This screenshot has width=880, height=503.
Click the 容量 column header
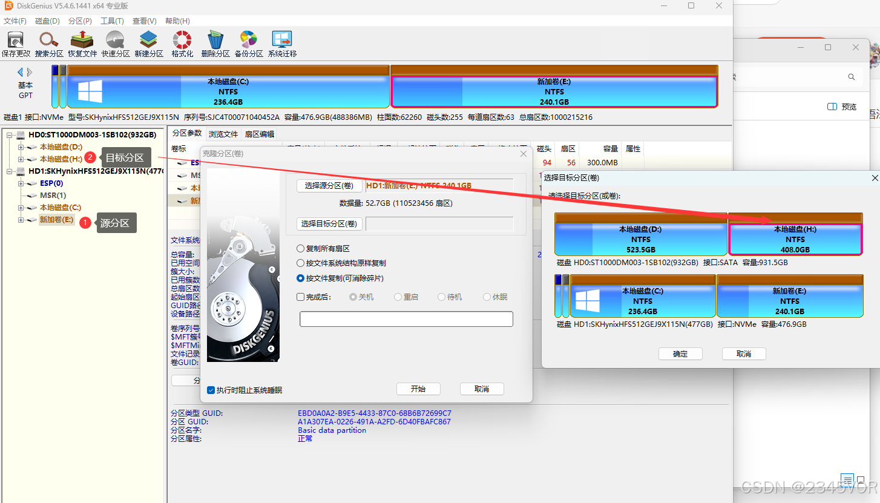tap(610, 149)
